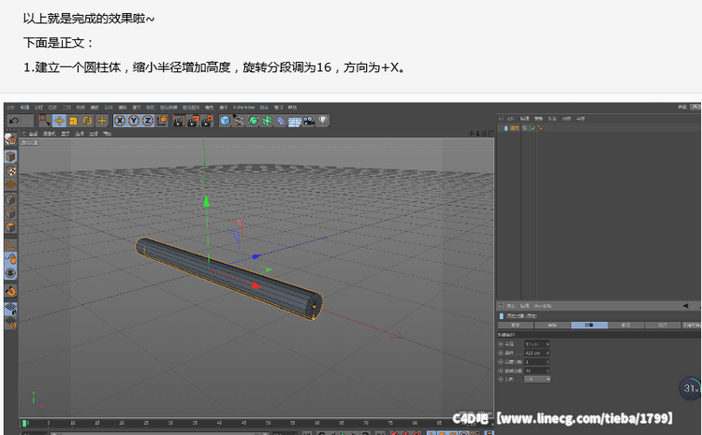This screenshot has height=435, width=702.
Task: Switch to Polygons mode
Action: click(10, 227)
